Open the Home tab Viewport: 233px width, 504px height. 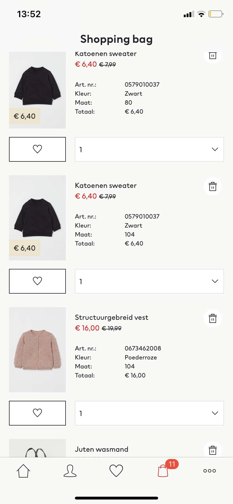tap(23, 471)
